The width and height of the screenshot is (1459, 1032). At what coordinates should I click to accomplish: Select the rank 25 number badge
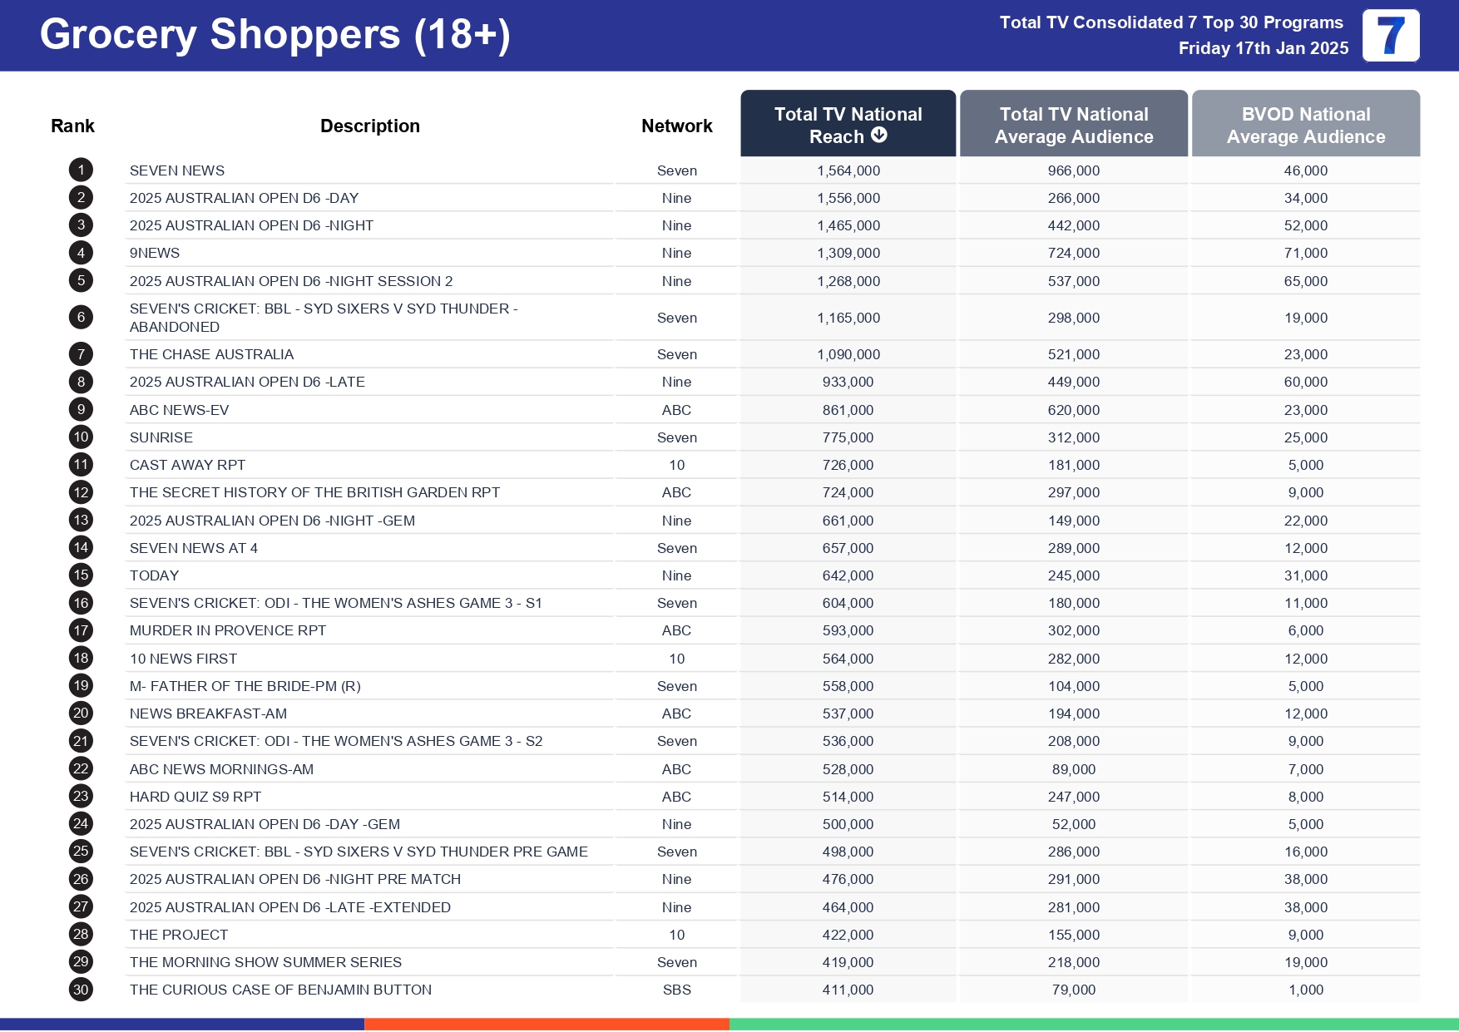(81, 852)
